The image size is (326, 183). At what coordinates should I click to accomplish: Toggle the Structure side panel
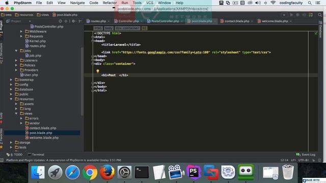[x=2, y=53]
